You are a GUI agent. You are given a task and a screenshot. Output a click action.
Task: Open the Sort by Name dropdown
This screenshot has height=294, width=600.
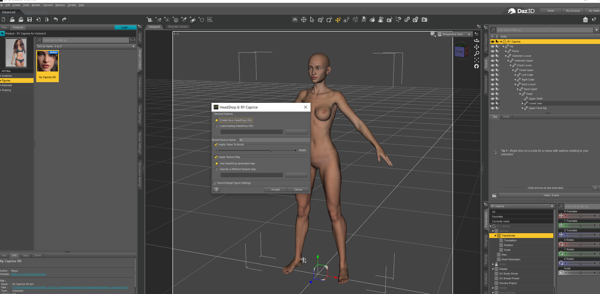point(86,46)
